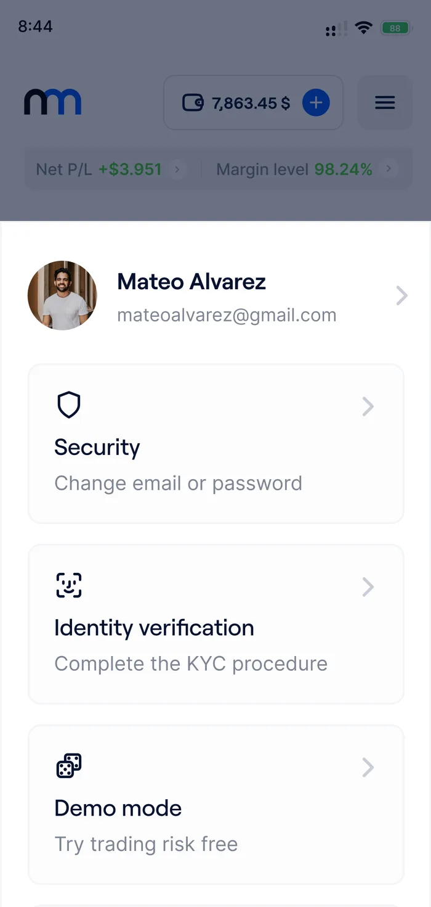Tap the Demo mode dice icon
This screenshot has height=907, width=431.
click(x=69, y=766)
